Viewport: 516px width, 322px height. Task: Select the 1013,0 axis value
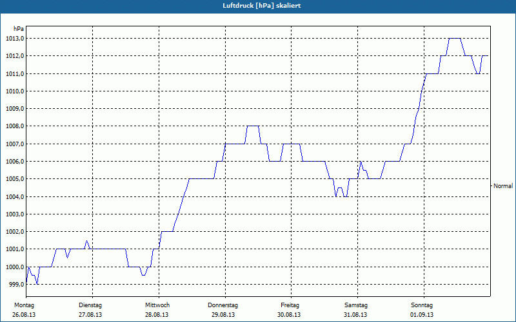(15, 39)
